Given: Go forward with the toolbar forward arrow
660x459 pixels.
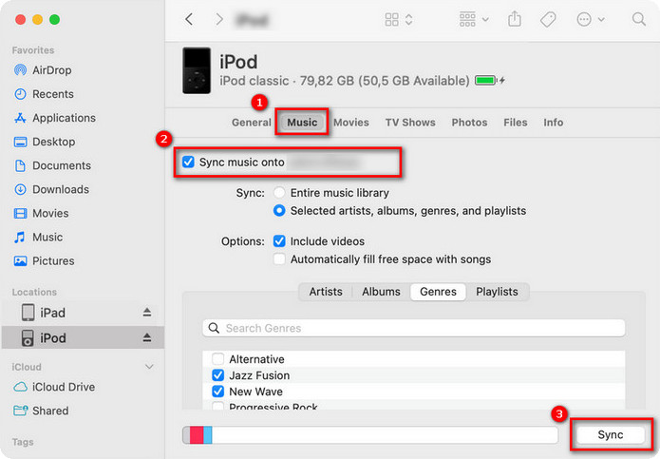Looking at the screenshot, I should pos(218,19).
